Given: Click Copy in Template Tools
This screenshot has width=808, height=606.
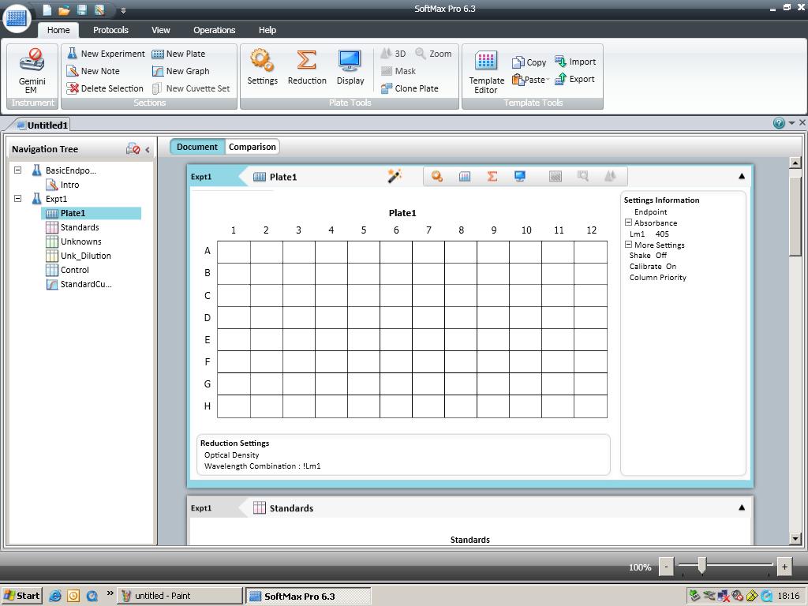Looking at the screenshot, I should tap(529, 62).
